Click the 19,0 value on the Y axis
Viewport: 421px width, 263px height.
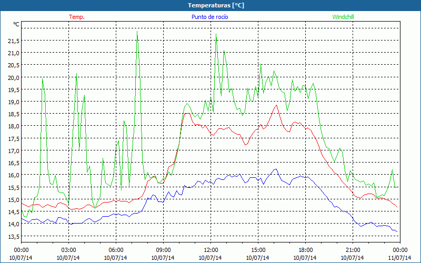(x=14, y=102)
